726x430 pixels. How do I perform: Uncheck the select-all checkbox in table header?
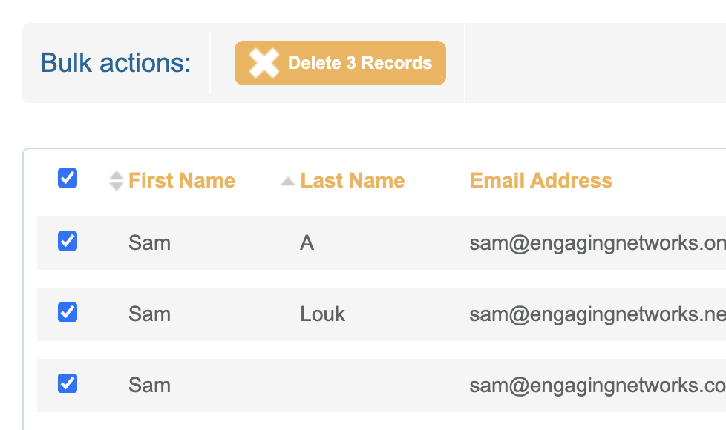[x=68, y=178]
